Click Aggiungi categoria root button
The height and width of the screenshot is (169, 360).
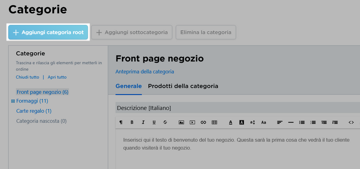(48, 33)
